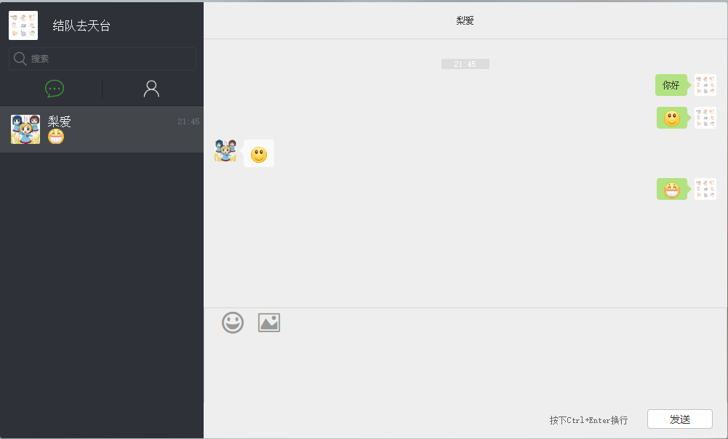Click 梨爱's avatar in the chat list
728x439 pixels.
(25, 129)
